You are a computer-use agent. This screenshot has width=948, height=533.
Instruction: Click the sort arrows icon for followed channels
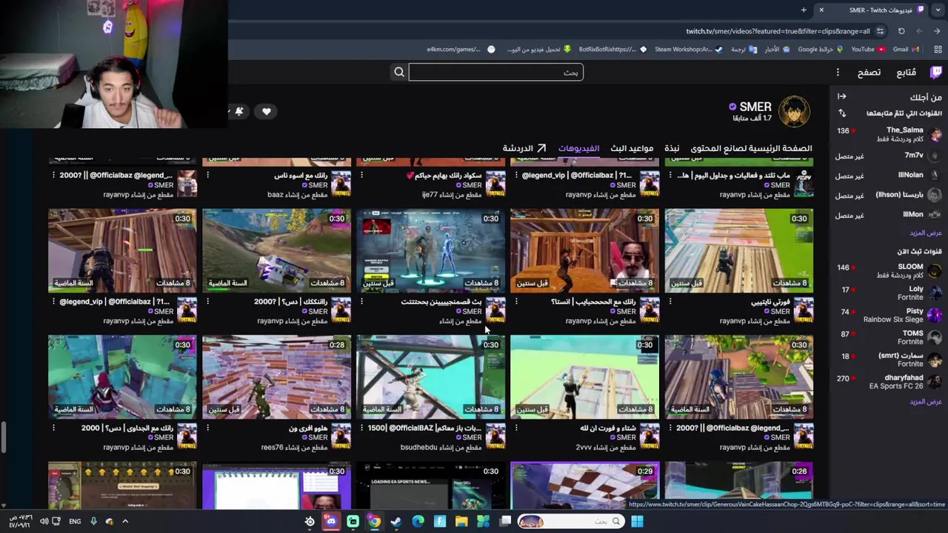tap(842, 113)
